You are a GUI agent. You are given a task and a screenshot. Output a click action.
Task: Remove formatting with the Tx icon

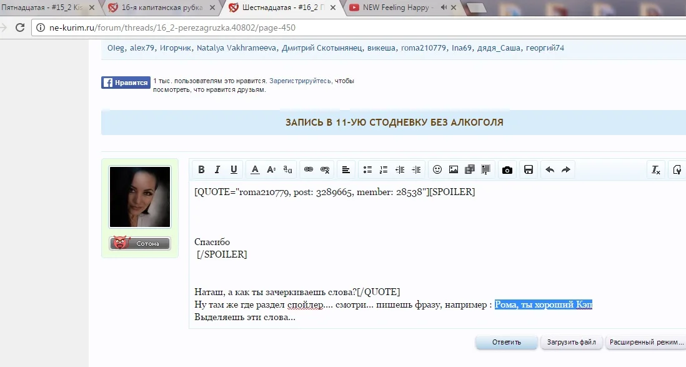(x=655, y=169)
